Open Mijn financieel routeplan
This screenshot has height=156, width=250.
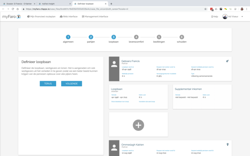[41, 17]
